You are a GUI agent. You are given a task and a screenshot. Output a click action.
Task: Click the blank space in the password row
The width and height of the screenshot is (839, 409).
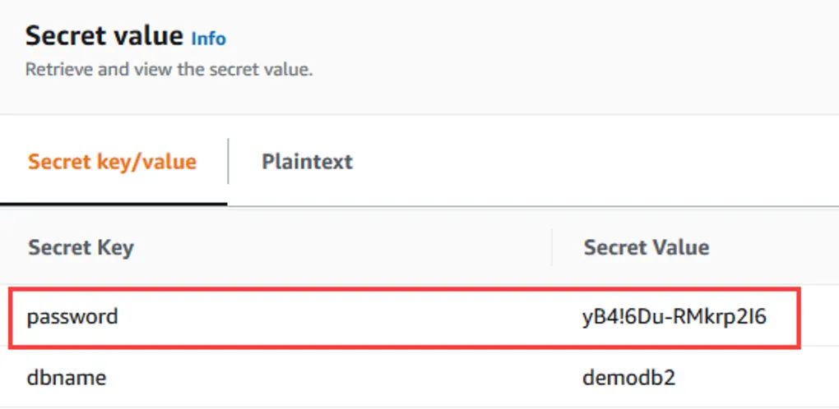tap(345, 316)
